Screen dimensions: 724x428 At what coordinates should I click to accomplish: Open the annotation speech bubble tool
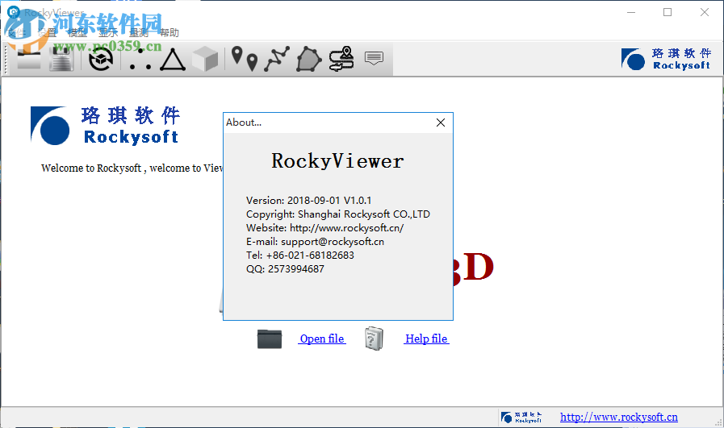coord(374,59)
